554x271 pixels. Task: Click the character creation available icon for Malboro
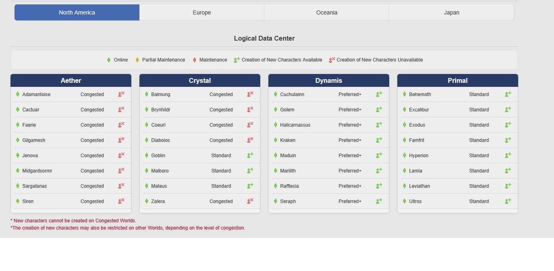[250, 170]
